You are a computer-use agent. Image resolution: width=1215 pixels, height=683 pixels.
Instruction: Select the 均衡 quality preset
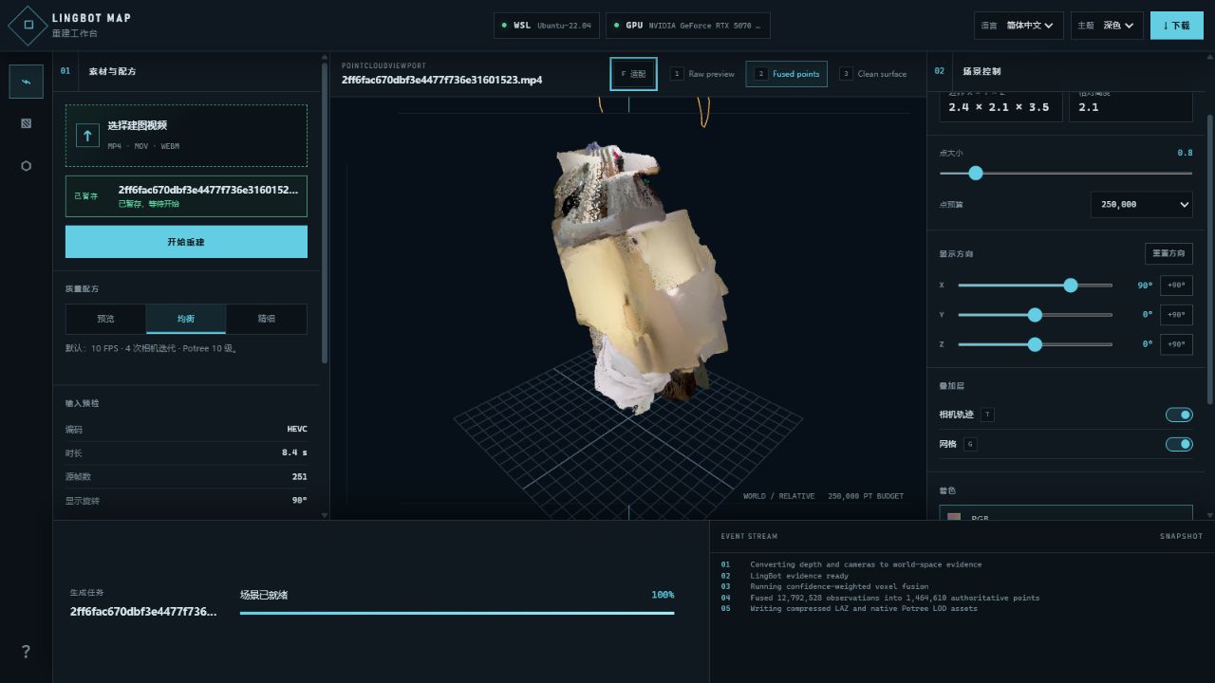(x=186, y=319)
